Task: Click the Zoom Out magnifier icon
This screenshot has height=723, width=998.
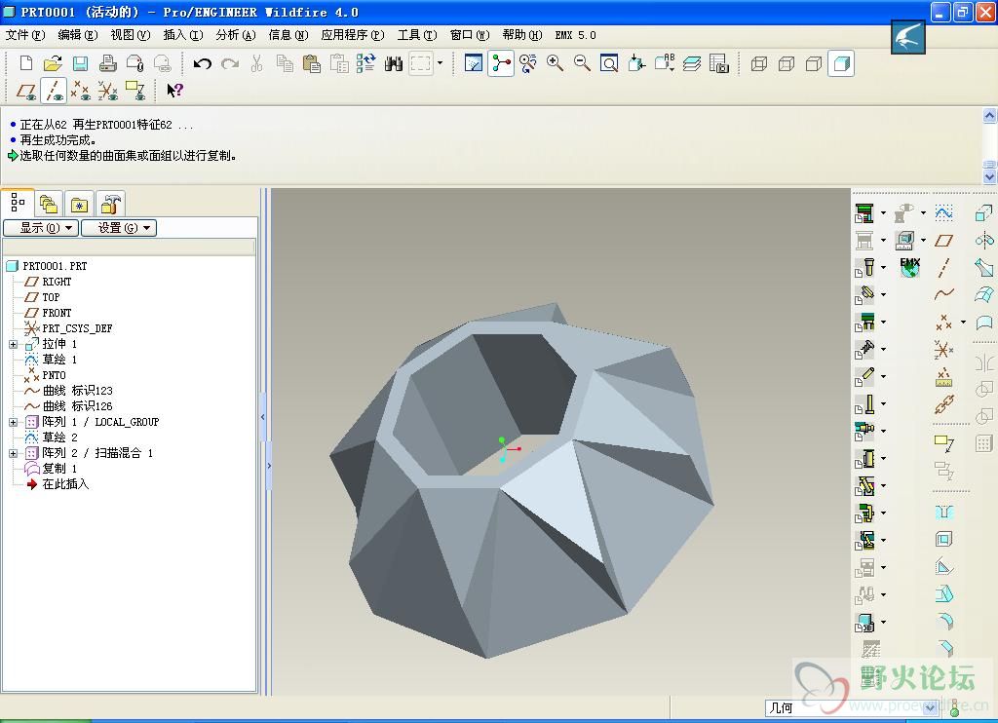Action: [x=582, y=63]
